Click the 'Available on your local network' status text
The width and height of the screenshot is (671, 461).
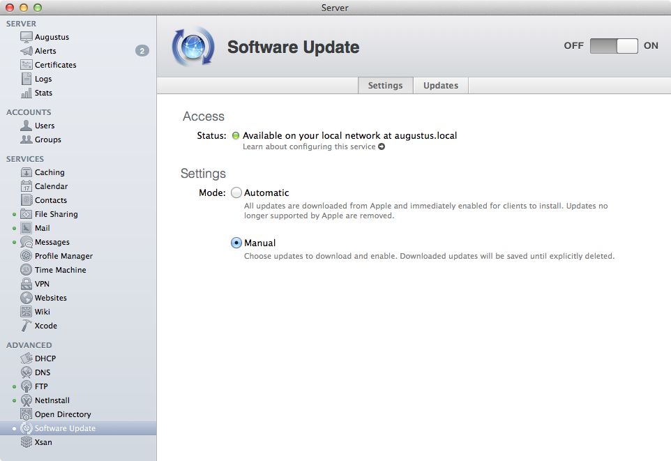point(349,136)
